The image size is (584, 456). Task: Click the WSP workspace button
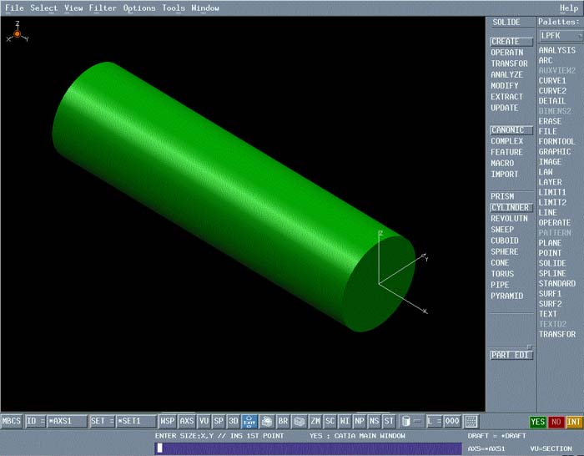(x=168, y=421)
